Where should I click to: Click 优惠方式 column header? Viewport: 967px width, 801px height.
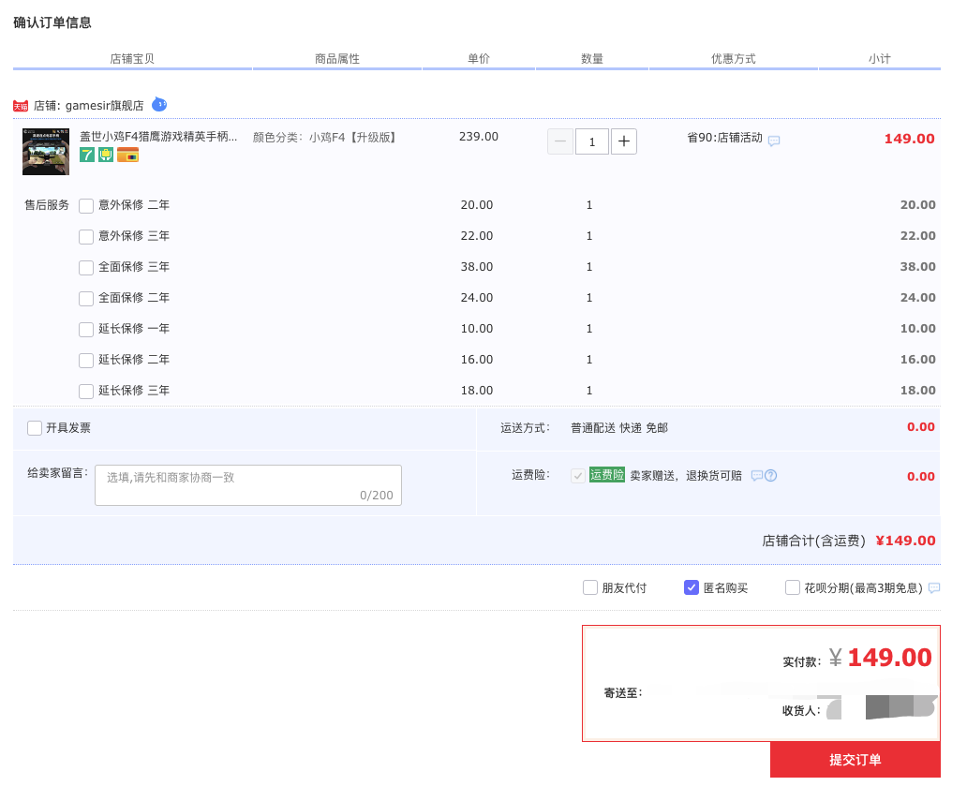[x=734, y=59]
